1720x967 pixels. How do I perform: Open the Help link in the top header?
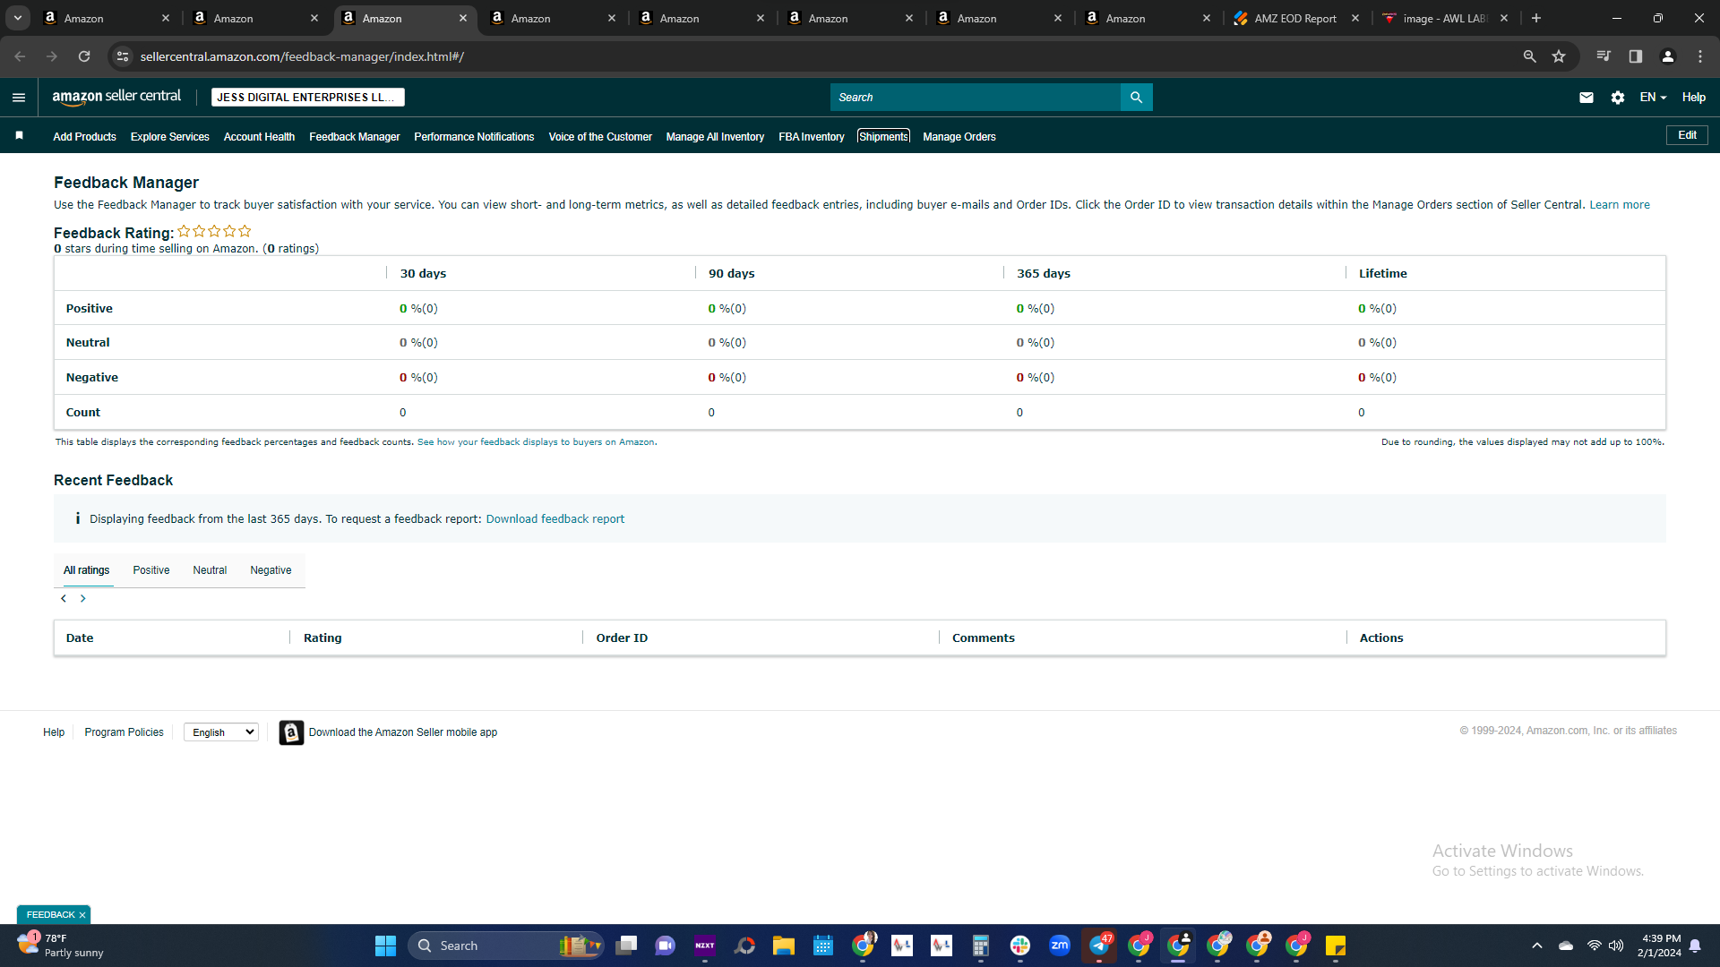1693,98
